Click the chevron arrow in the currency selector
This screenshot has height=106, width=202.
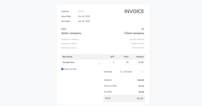(x=142, y=72)
